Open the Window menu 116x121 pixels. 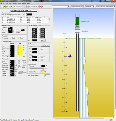[24, 4]
